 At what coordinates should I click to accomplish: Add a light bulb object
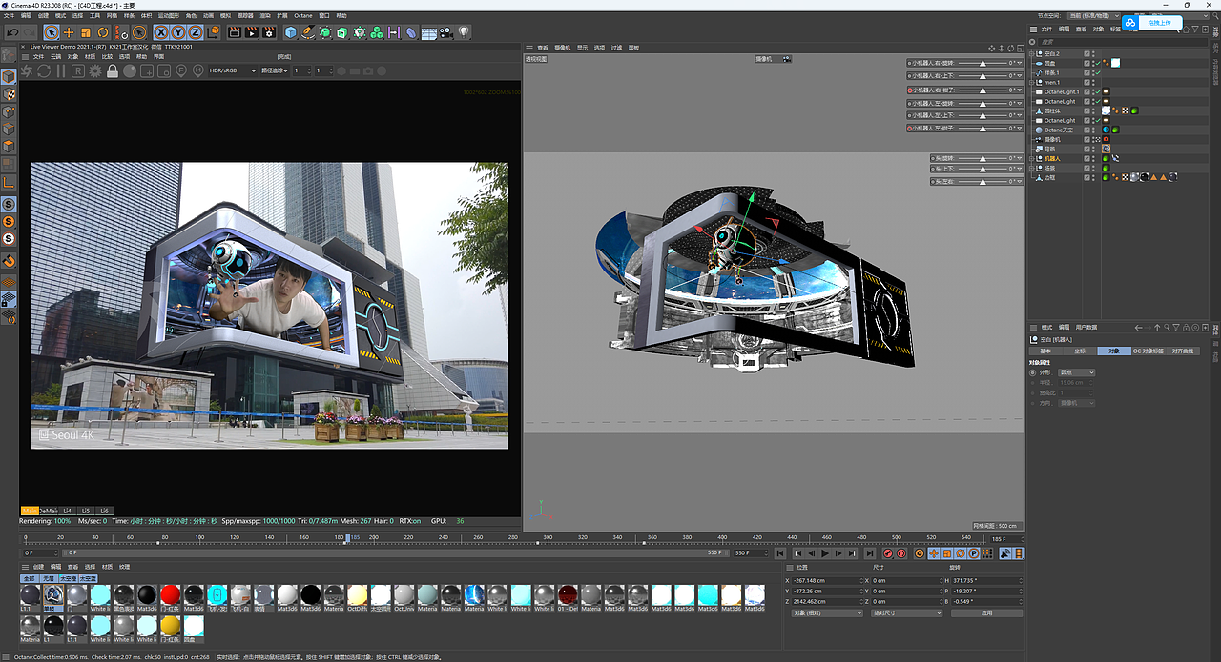[x=464, y=32]
